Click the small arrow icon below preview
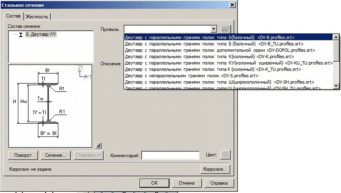Image resolution: width=341 pixels, height=193 pixels. 98,145
